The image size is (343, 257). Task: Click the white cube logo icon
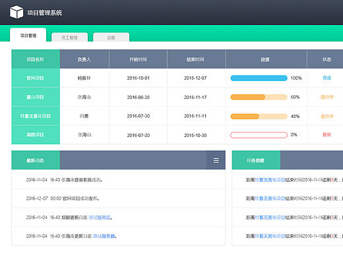pos(16,12)
